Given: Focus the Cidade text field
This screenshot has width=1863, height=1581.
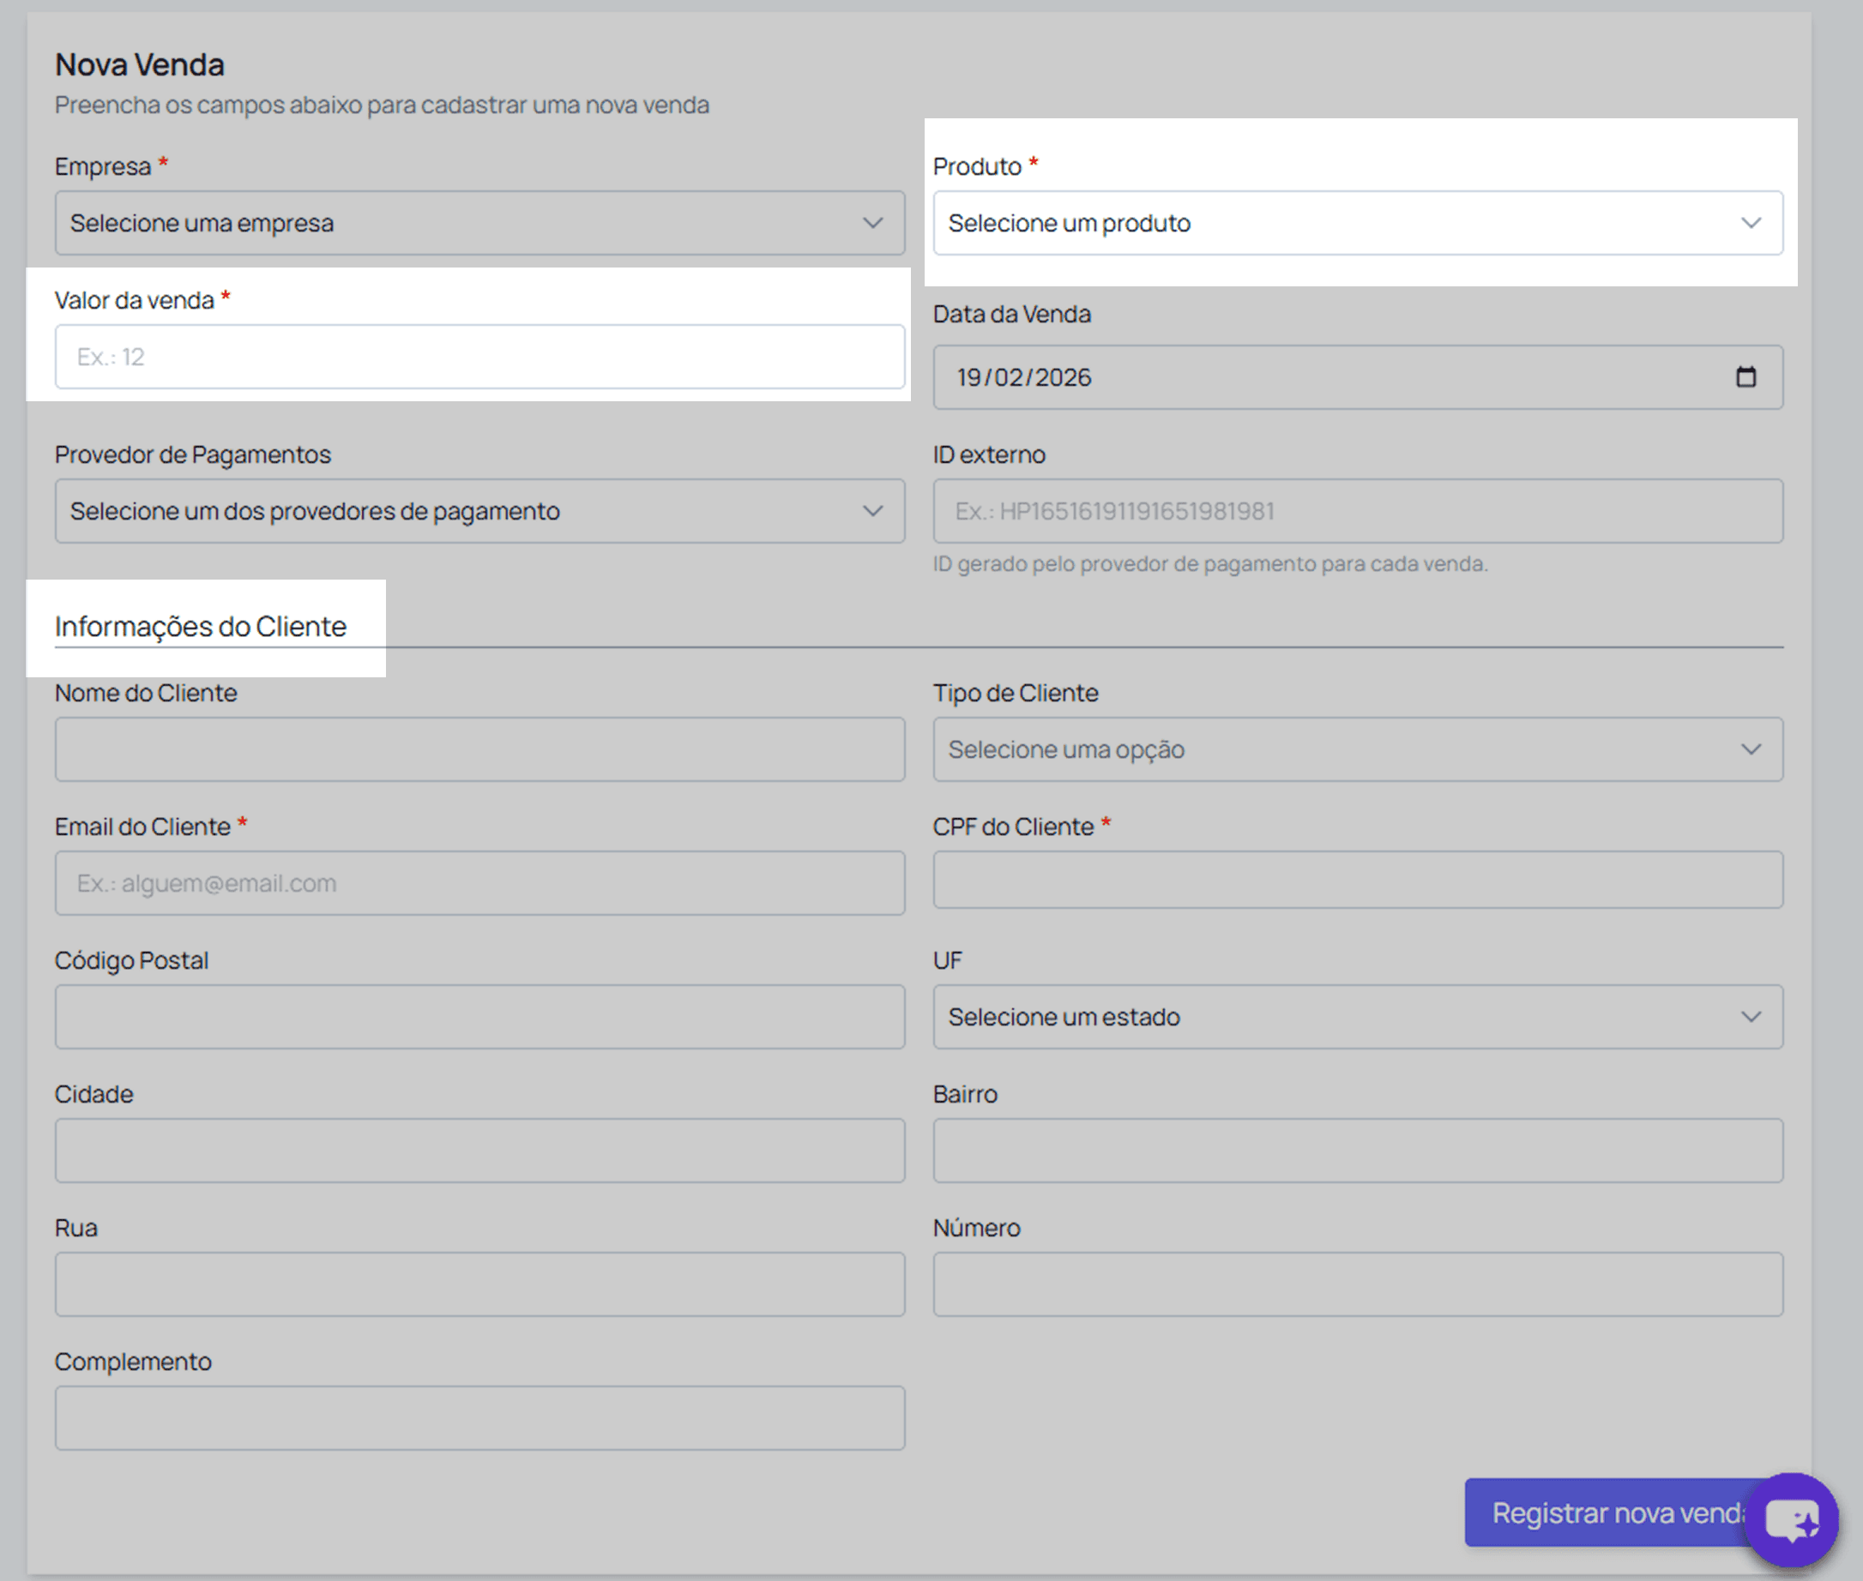Looking at the screenshot, I should coord(479,1151).
